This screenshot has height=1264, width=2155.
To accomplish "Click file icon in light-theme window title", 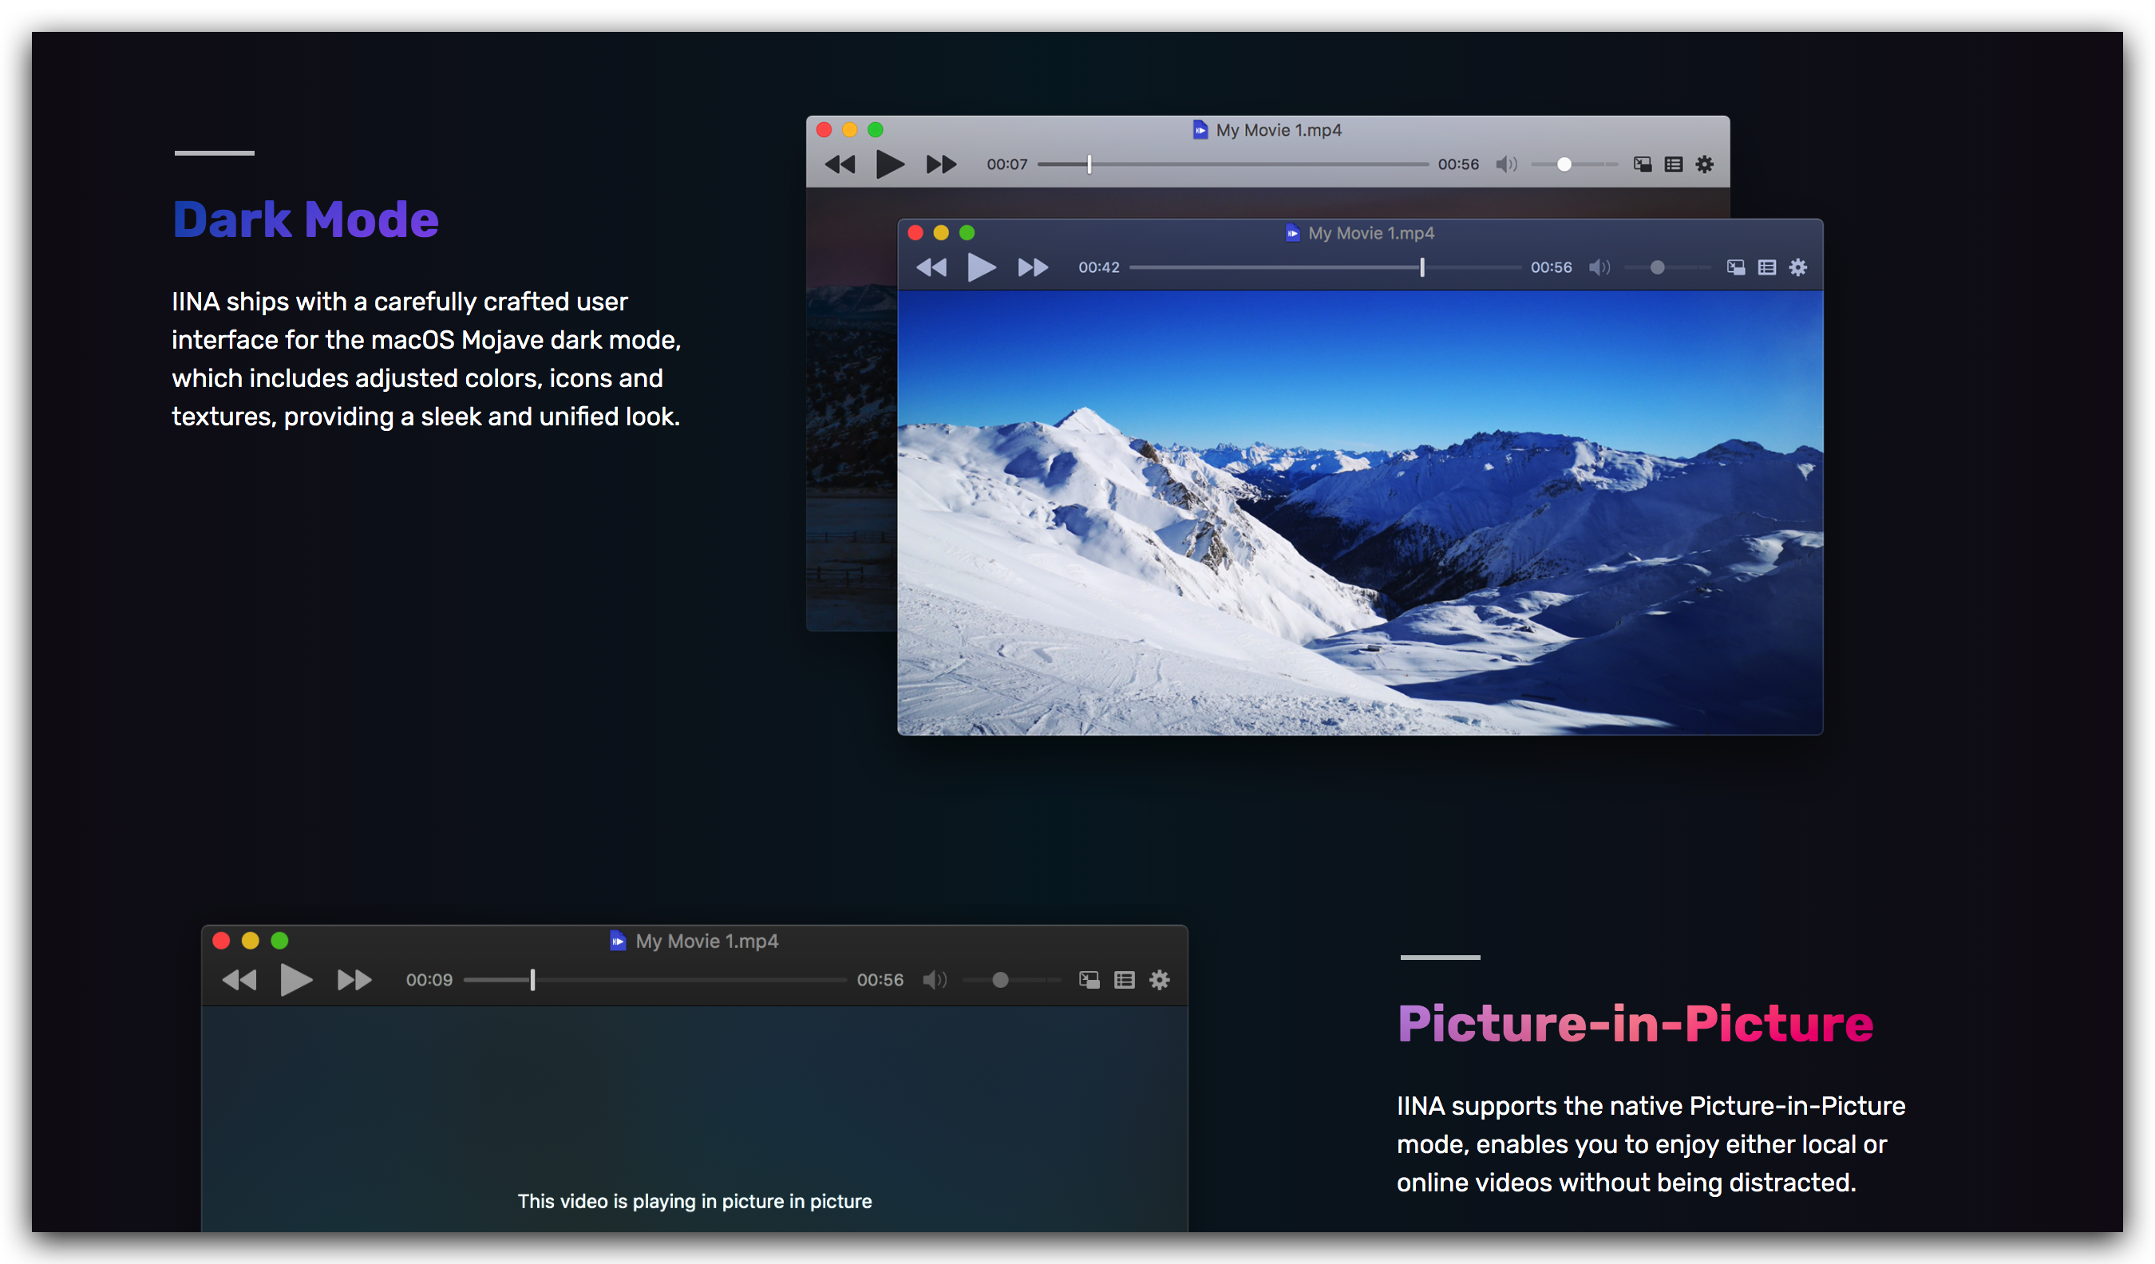I will pyautogui.click(x=1200, y=130).
